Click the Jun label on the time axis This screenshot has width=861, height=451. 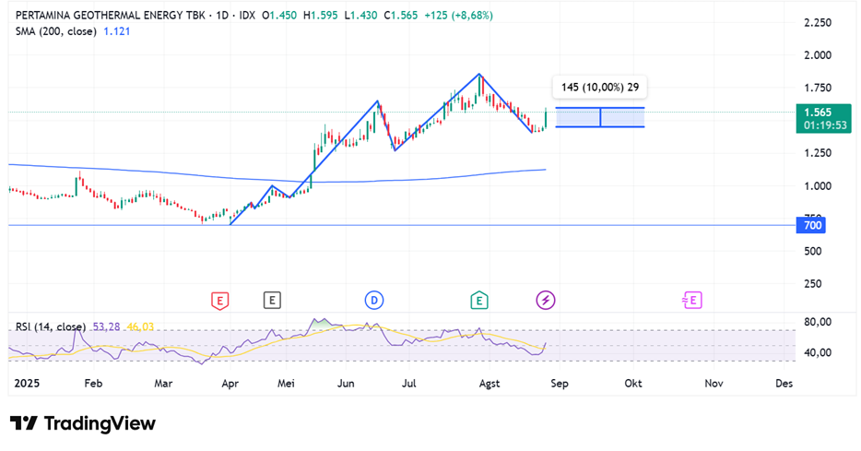tap(346, 383)
